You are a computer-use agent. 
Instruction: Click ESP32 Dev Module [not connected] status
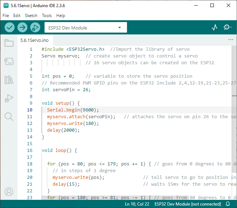click(188, 204)
